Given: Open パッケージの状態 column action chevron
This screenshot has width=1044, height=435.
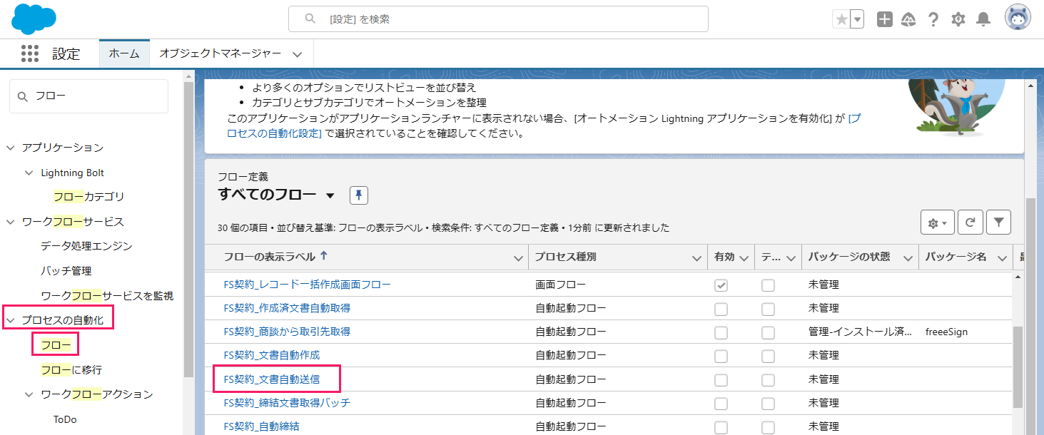Looking at the screenshot, I should pos(908,258).
